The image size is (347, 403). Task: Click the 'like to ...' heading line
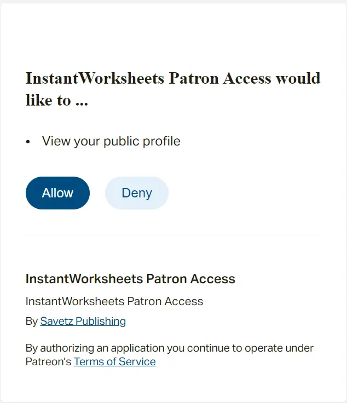click(x=57, y=100)
